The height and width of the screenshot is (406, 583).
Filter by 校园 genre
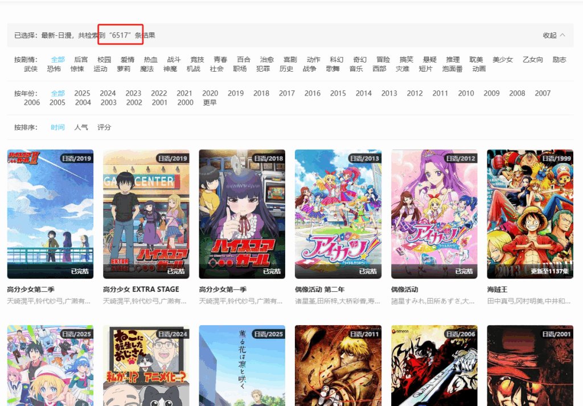pos(104,60)
